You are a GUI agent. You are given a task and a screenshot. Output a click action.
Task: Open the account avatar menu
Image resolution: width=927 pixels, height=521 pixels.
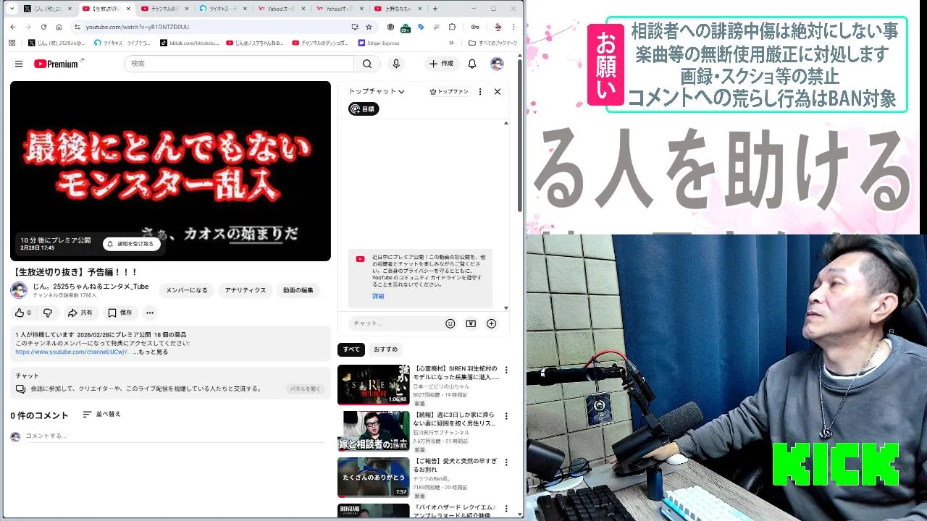click(x=497, y=64)
